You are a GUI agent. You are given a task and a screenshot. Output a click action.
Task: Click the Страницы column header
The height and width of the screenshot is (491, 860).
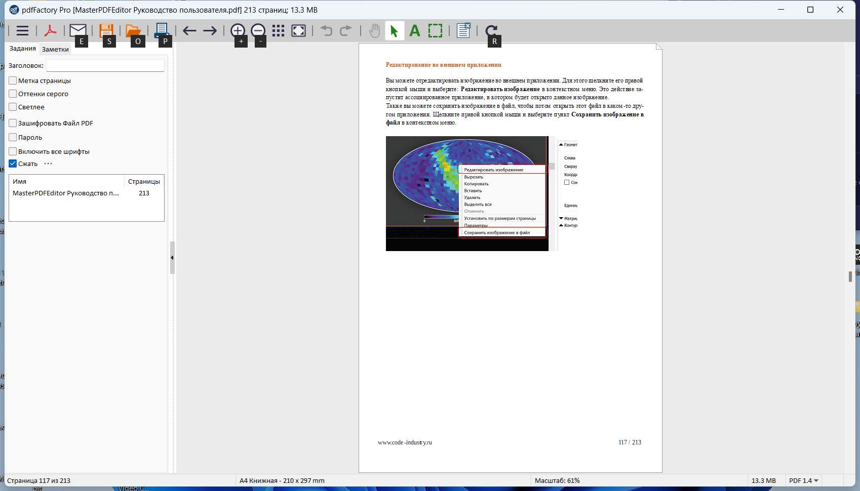[144, 181]
